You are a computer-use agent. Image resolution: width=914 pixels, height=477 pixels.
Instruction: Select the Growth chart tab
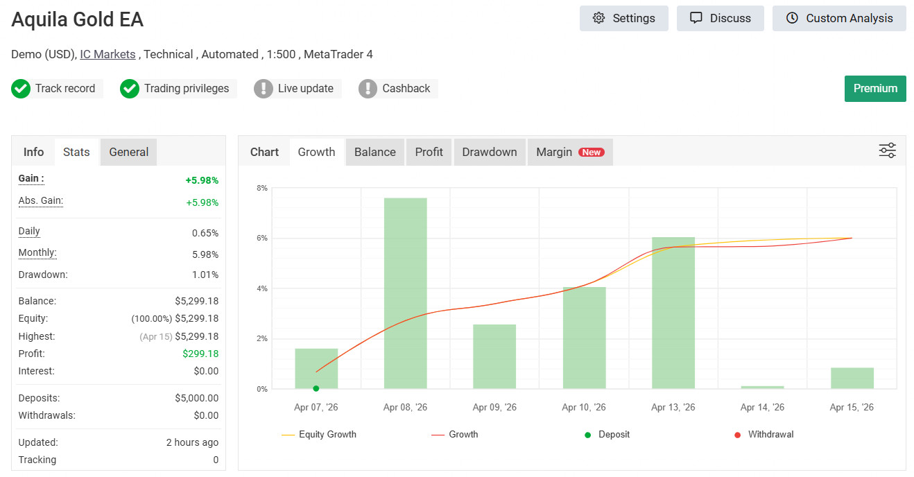click(x=316, y=152)
